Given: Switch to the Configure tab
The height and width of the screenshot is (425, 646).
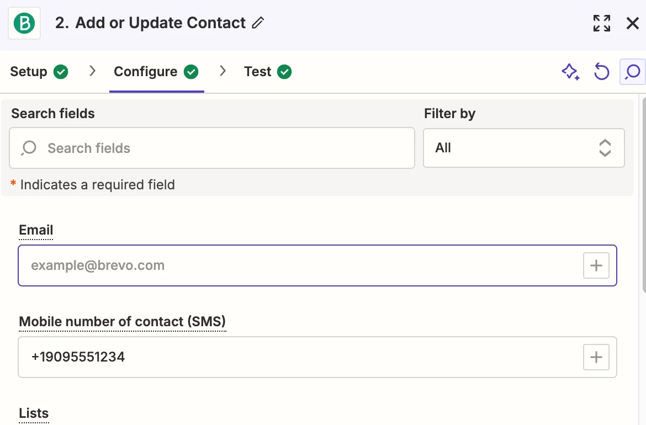Looking at the screenshot, I should click(156, 72).
